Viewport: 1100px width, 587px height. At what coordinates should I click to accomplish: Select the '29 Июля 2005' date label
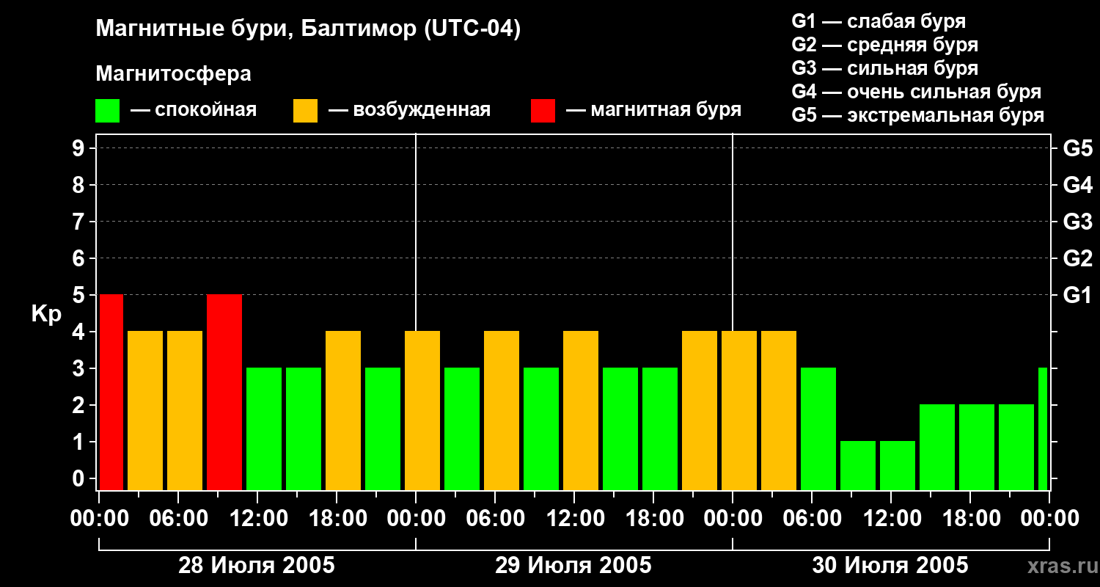[573, 566]
